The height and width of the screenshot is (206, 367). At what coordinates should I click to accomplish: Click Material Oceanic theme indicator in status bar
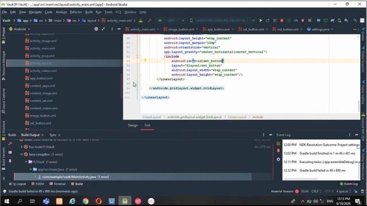(x=285, y=191)
